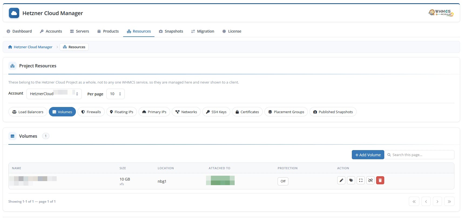Click the LOCATION column header
This screenshot has width=462, height=218.
pos(166,168)
